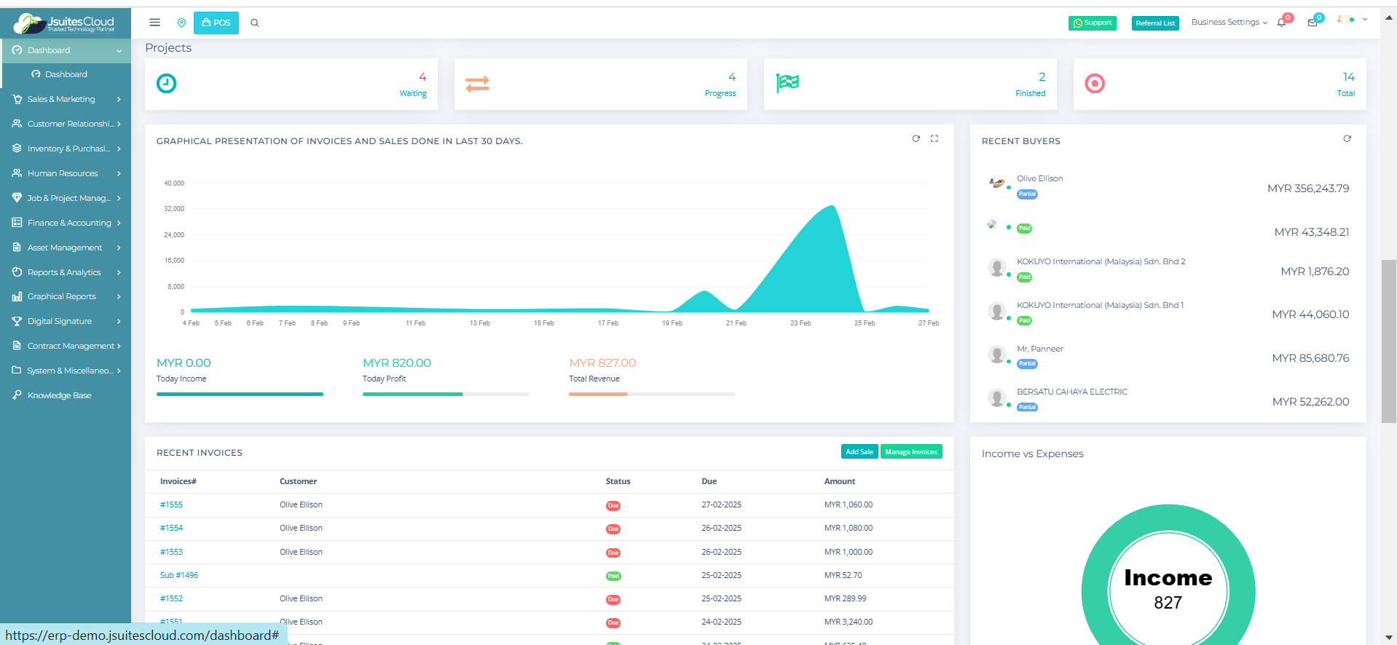Open the Knowledge Base menu item

point(59,395)
